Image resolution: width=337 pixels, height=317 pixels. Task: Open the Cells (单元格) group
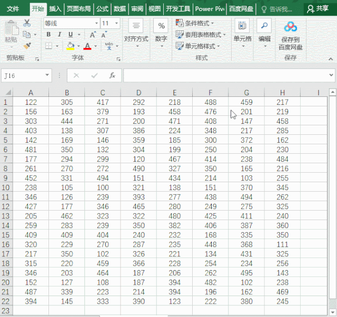point(242,33)
